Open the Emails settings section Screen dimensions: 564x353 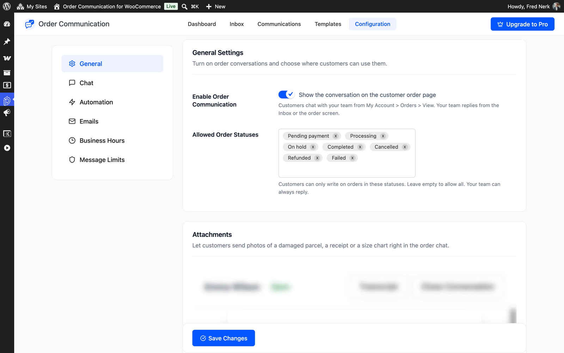(112, 121)
